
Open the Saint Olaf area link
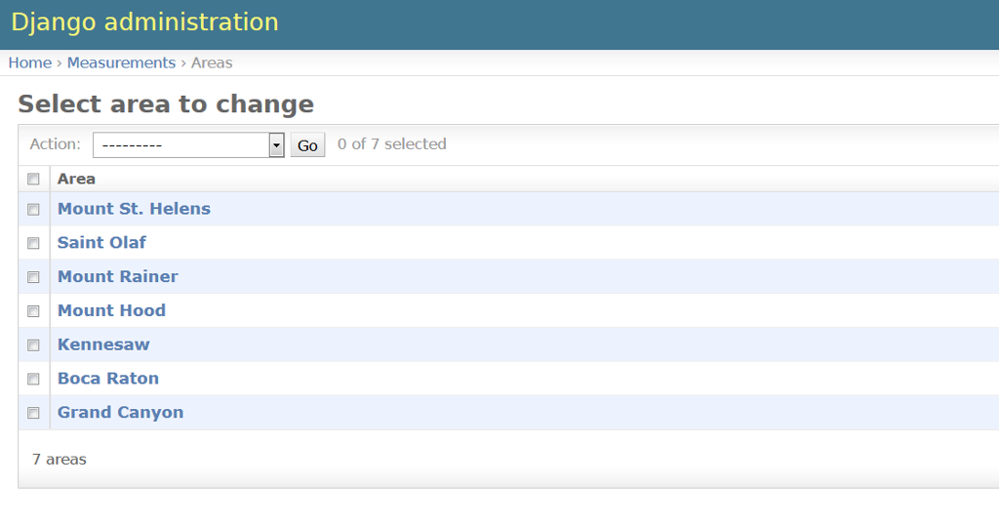click(x=101, y=243)
